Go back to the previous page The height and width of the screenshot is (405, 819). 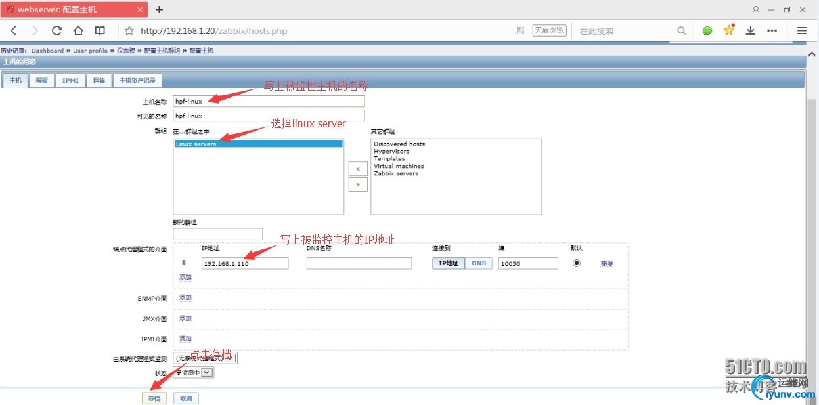tap(14, 31)
